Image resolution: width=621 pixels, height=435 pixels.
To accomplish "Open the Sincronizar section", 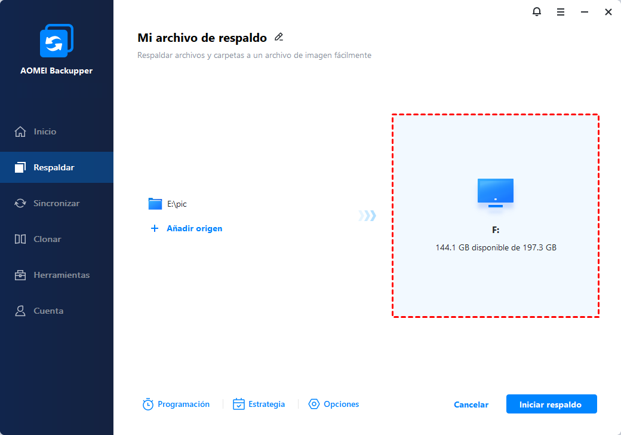I will pos(56,203).
